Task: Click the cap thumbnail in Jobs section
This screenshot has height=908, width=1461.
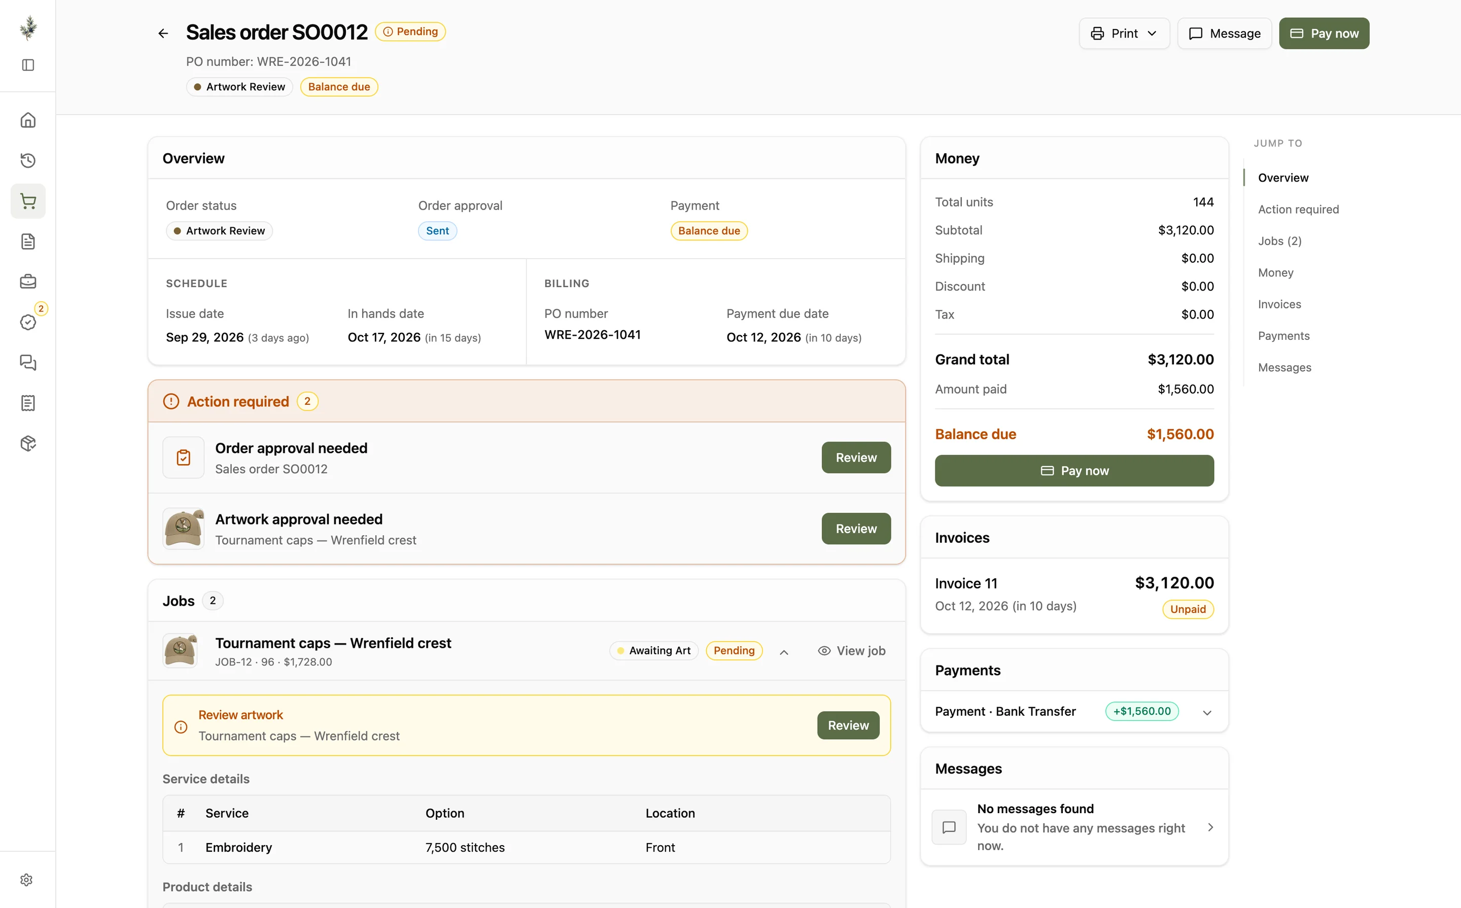Action: point(180,650)
